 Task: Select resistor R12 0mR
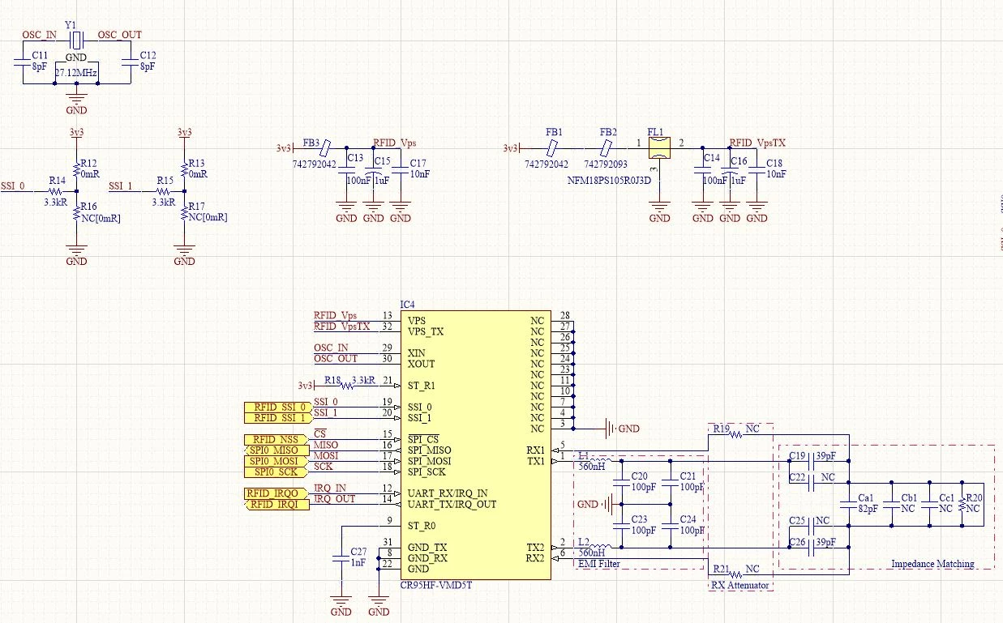click(76, 169)
